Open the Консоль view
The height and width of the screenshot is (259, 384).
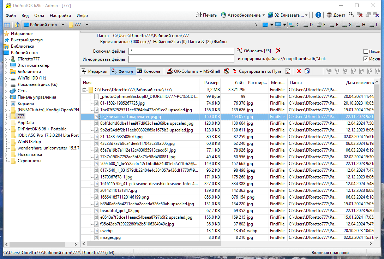pos(149,71)
